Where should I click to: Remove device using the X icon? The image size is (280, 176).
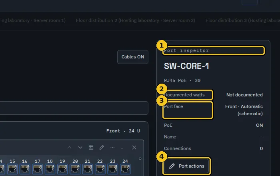pyautogui.click(x=134, y=148)
